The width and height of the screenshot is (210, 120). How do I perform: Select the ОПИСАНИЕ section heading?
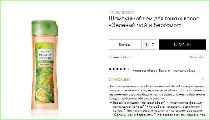click(119, 79)
